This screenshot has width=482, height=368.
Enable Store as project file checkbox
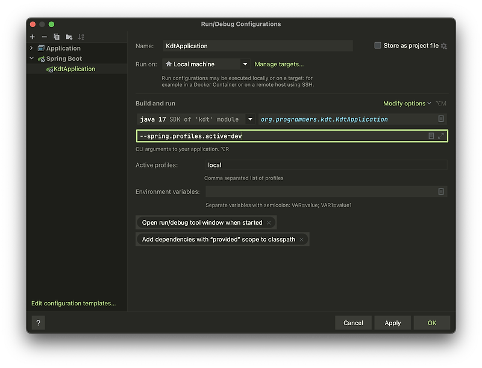377,45
